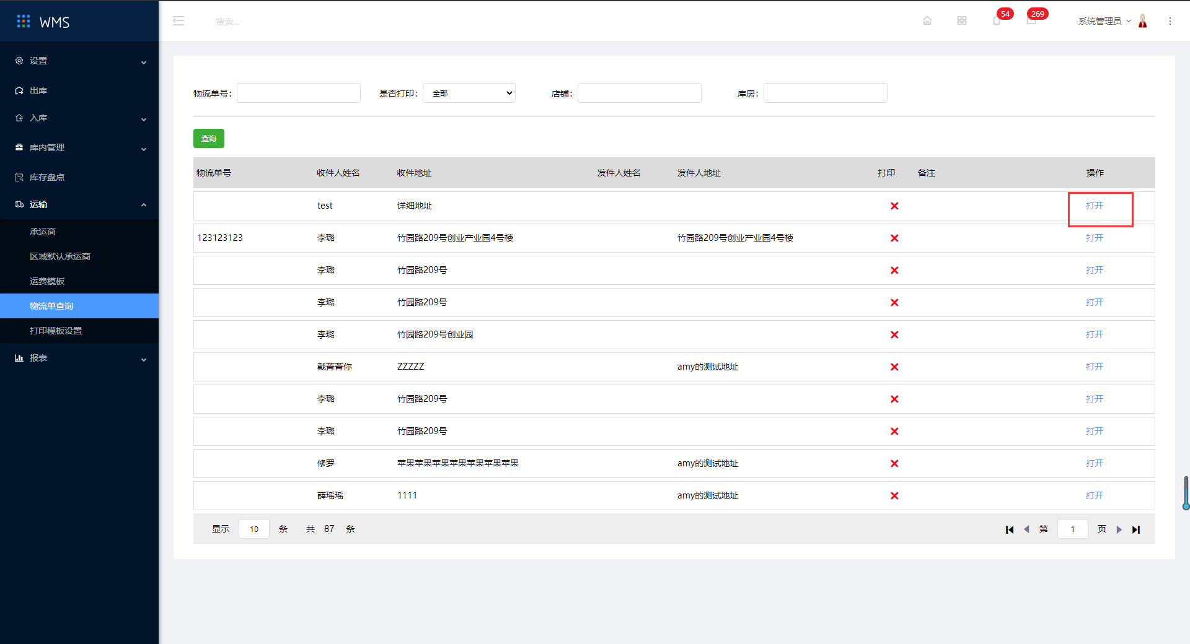Open messages icon with 269 badge
1190x644 pixels.
click(1031, 20)
